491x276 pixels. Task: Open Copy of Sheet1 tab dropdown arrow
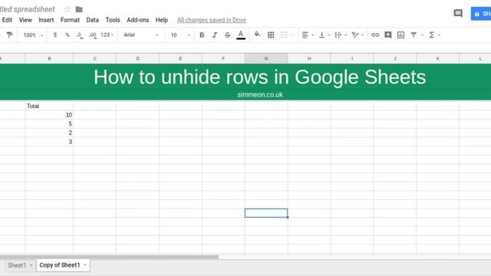point(85,265)
